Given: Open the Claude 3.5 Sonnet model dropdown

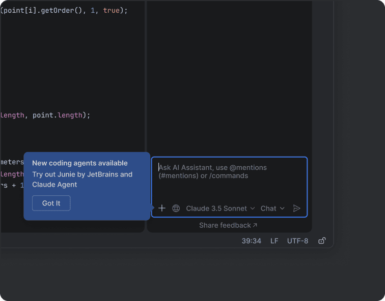Looking at the screenshot, I should (220, 208).
